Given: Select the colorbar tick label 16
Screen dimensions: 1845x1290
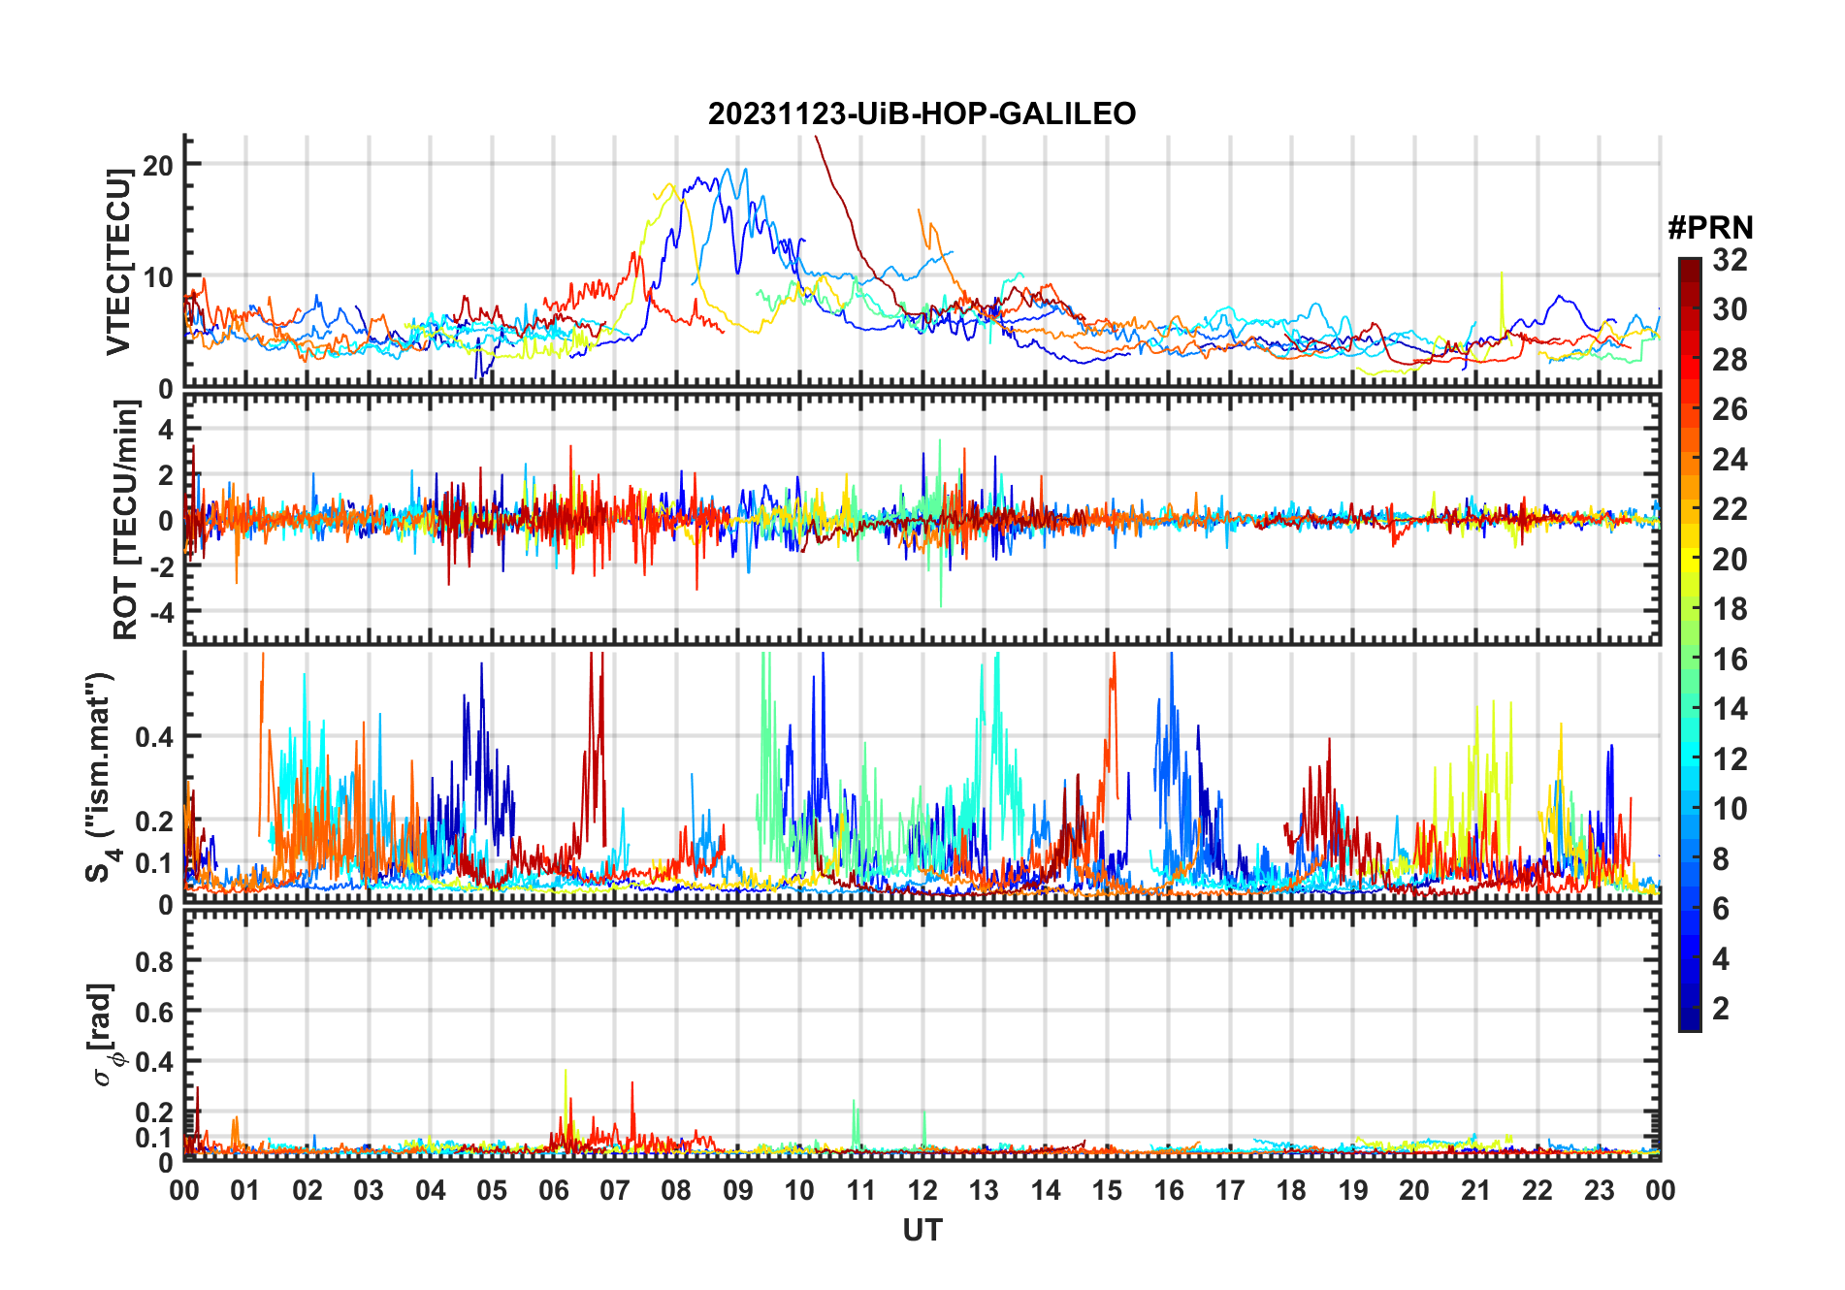Looking at the screenshot, I should [1729, 660].
